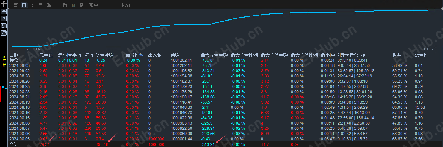The height and width of the screenshot is (147, 443).
Task: Open the 币 currency tab
Action: click(65, 5)
